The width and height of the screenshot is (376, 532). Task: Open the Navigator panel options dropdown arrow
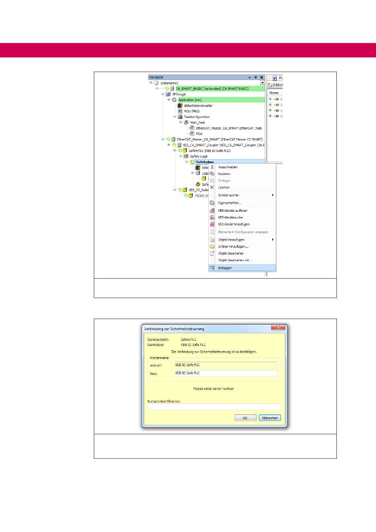pos(250,78)
